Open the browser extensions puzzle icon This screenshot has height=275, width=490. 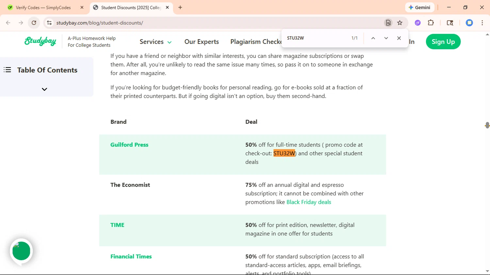tap(431, 23)
